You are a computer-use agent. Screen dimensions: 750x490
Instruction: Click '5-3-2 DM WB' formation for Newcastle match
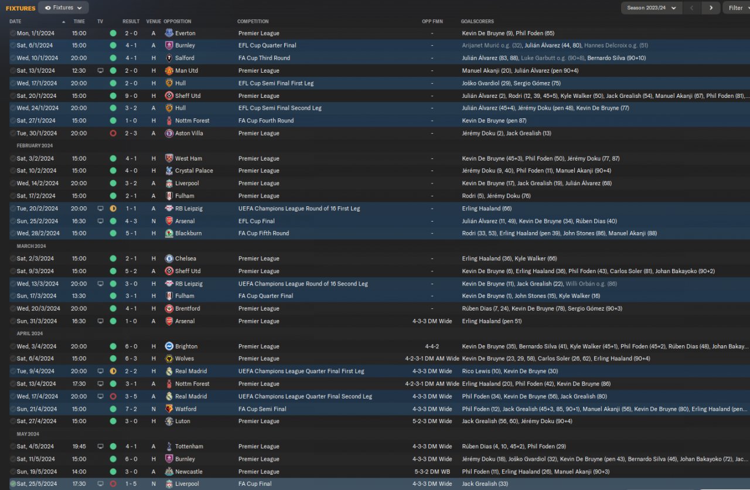coord(432,472)
